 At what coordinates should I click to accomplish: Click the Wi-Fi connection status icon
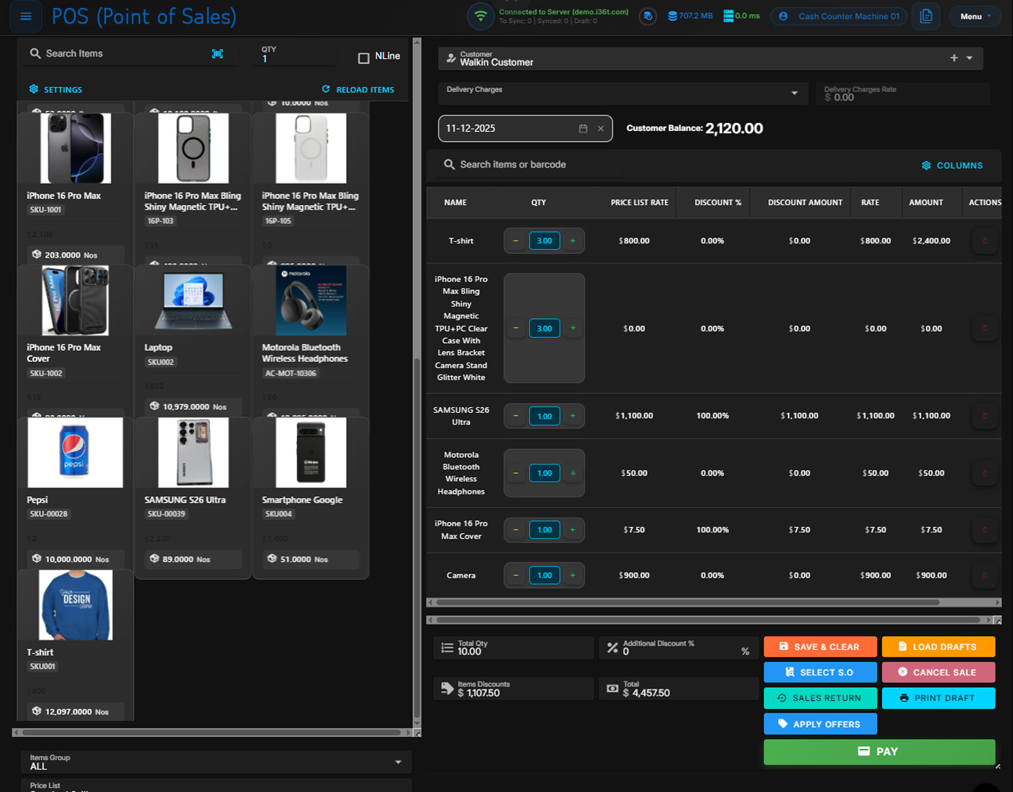(x=480, y=16)
